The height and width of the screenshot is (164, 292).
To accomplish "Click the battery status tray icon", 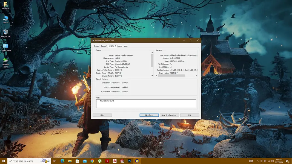I will [265, 161].
